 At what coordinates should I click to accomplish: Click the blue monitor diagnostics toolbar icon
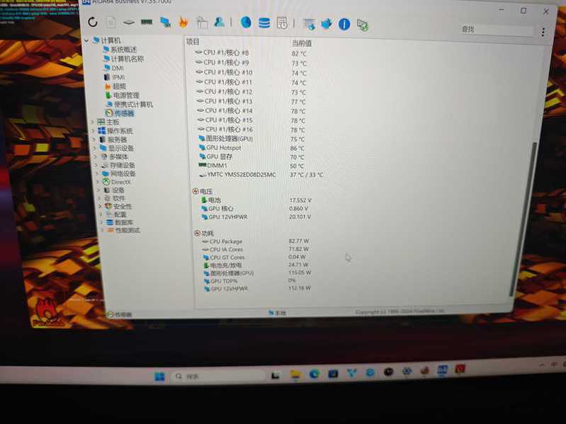coord(165,23)
